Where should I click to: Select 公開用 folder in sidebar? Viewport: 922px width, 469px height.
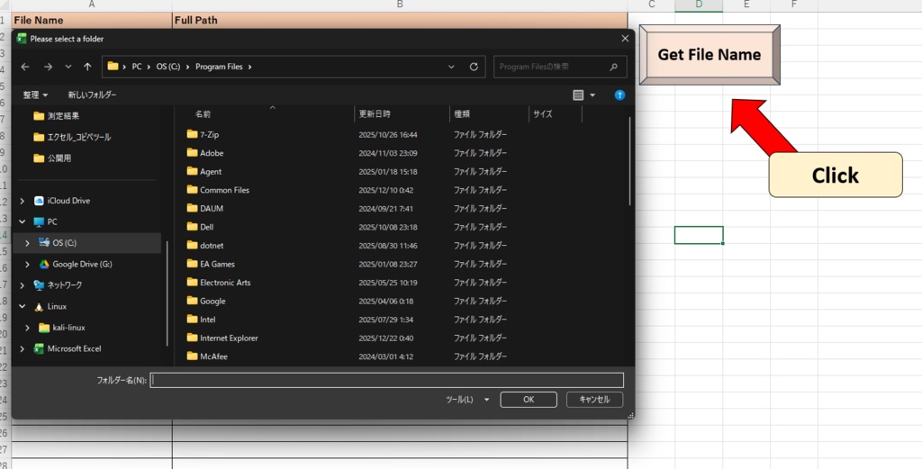tap(52, 158)
